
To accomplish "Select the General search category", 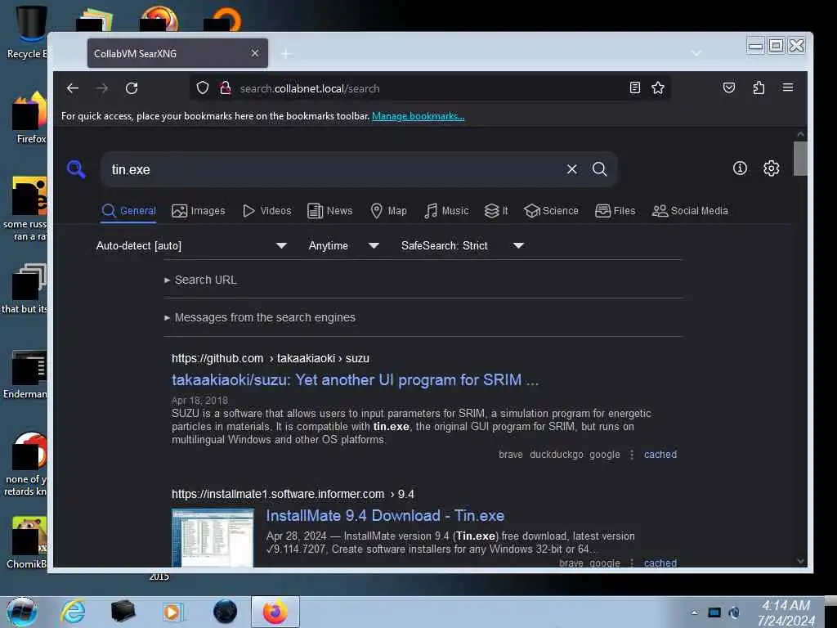I will pyautogui.click(x=128, y=211).
